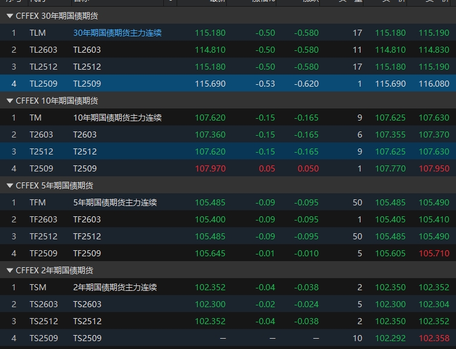
Task: Click bid price 107.355 in T2603 row
Action: tap(390, 135)
